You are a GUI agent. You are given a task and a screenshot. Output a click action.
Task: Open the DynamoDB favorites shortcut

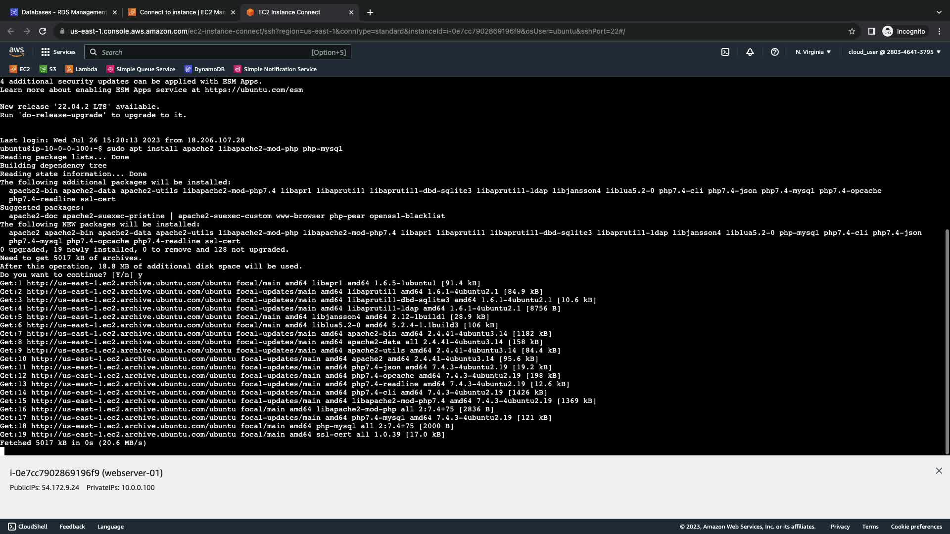(204, 69)
